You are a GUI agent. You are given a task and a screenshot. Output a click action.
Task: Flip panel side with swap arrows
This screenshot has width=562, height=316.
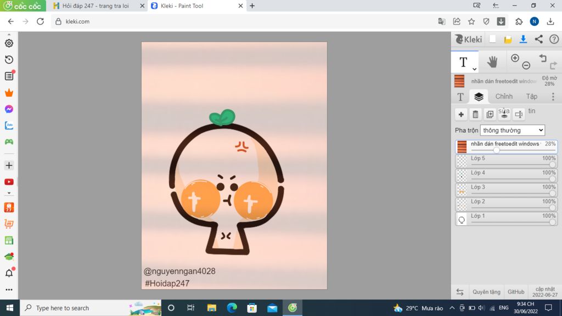pos(460,292)
